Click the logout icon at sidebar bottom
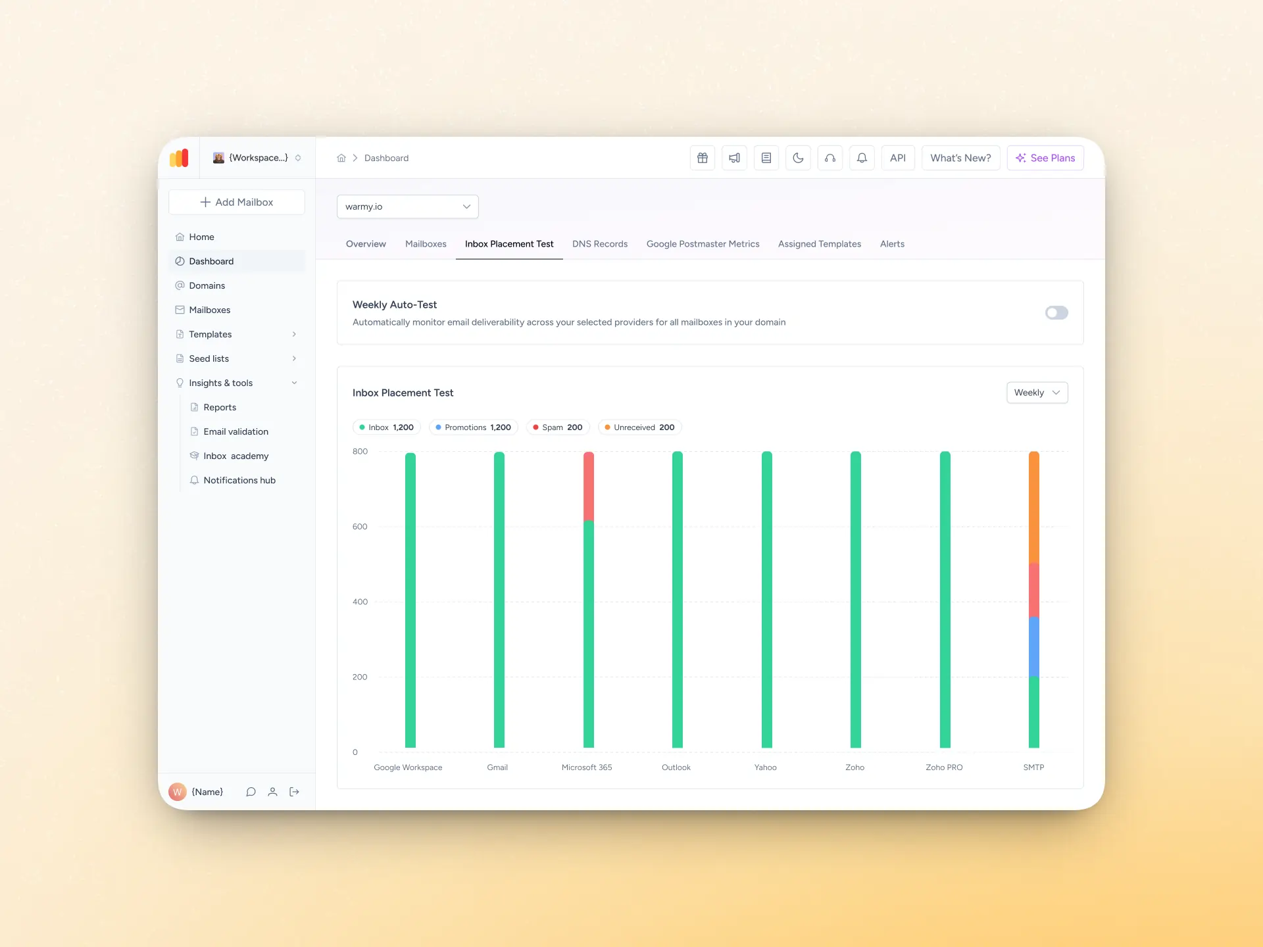The height and width of the screenshot is (947, 1263). pos(294,792)
